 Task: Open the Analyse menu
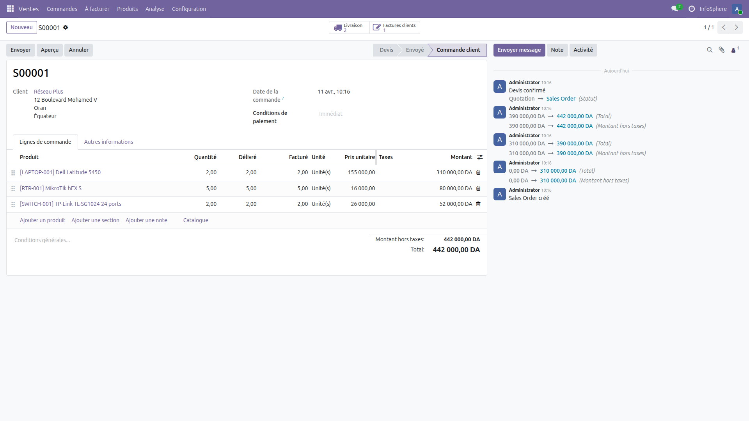tap(154, 9)
